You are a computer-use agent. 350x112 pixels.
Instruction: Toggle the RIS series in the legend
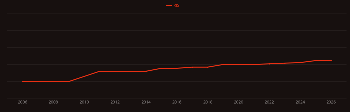pyautogui.click(x=173, y=5)
